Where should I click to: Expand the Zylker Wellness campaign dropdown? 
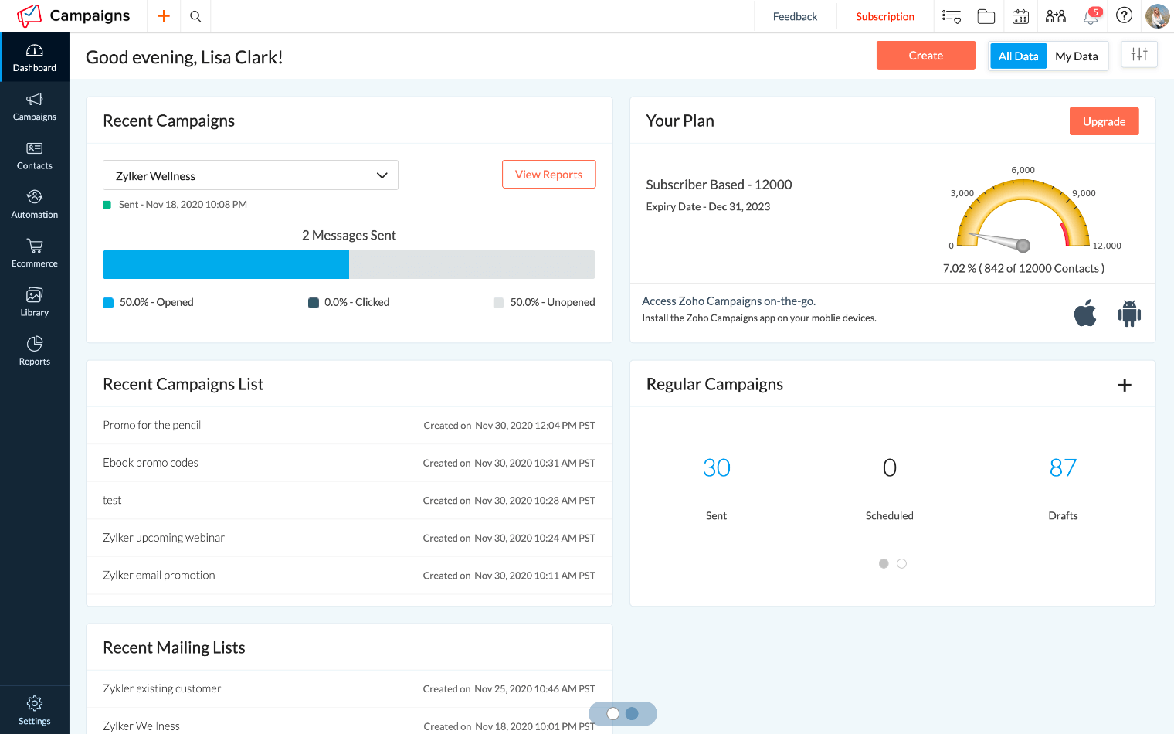[250, 175]
